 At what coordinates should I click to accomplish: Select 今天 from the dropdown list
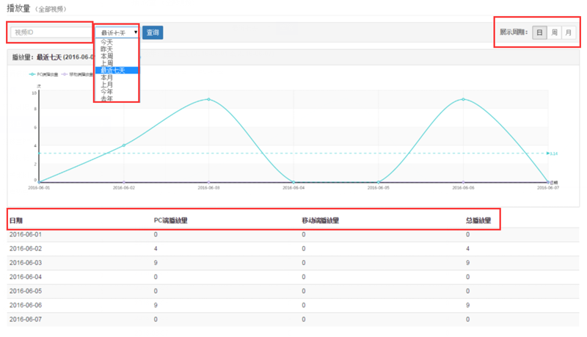[107, 43]
